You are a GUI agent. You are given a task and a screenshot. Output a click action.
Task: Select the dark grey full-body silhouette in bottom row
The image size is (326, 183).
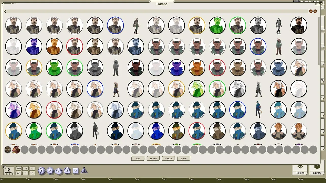95,131
